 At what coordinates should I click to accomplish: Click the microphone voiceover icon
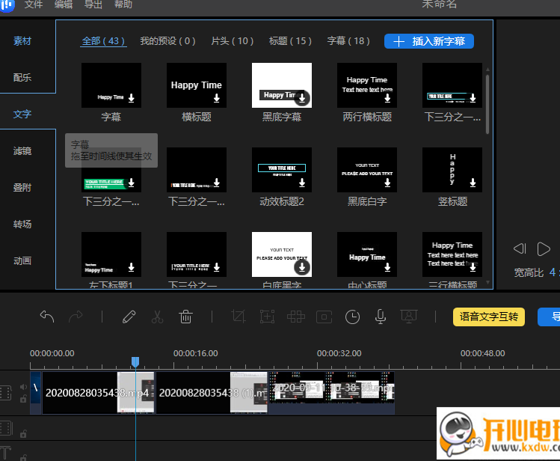pyautogui.click(x=381, y=317)
